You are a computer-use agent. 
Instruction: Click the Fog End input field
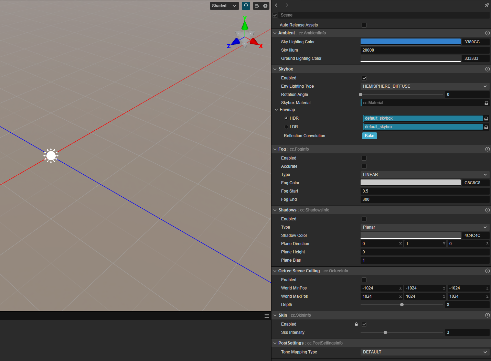coord(425,199)
